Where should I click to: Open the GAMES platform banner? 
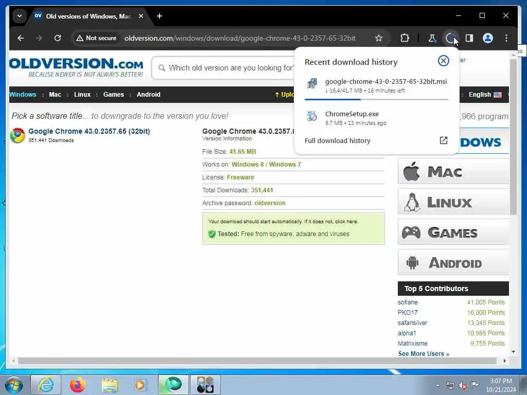(x=453, y=232)
